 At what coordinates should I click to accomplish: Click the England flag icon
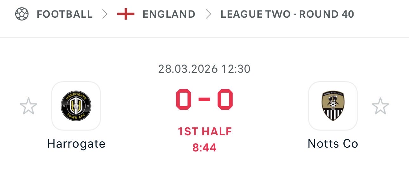coord(126,14)
